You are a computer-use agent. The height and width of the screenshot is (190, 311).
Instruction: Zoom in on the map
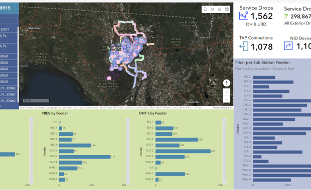pos(227,92)
